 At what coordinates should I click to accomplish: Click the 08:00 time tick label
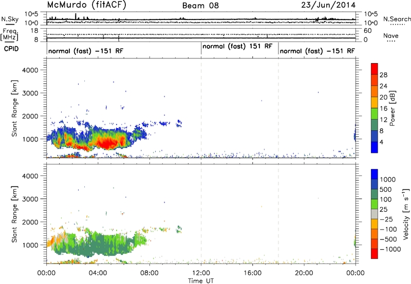click(150, 273)
